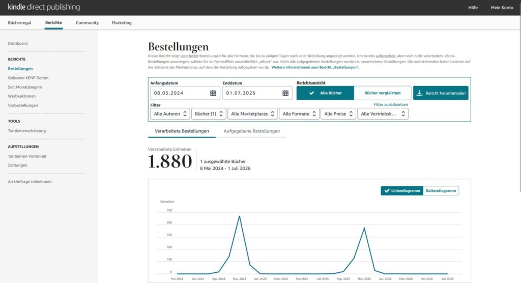Open Weitere Informationen zum Bericht link

coord(315,67)
